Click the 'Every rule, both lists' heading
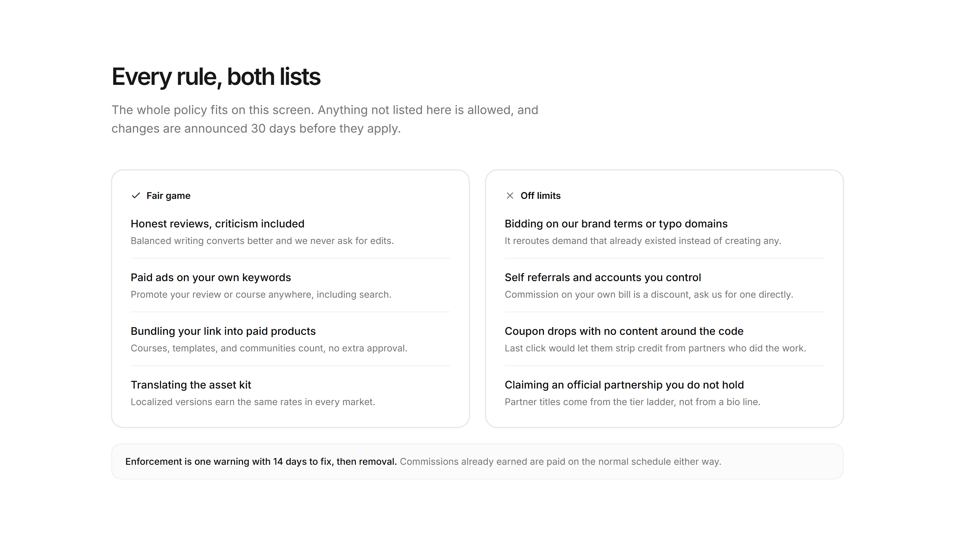This screenshot has width=955, height=543. pyautogui.click(x=216, y=77)
